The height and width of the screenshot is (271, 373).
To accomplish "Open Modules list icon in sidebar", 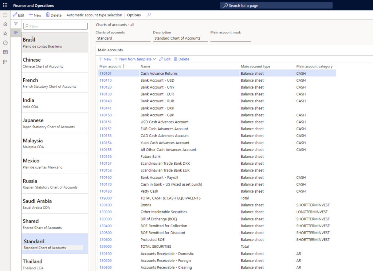I will click(5, 62).
